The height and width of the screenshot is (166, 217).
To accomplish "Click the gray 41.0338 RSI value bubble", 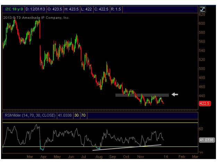I will [x=207, y=140].
